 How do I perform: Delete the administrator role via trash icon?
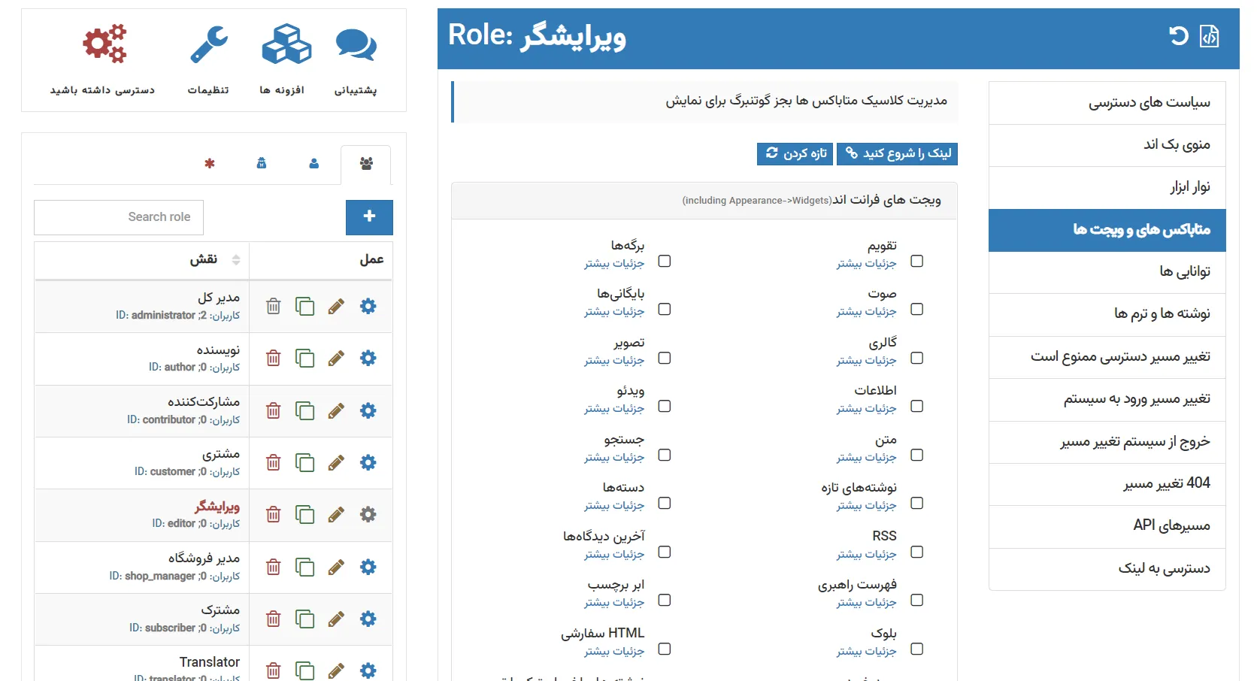(274, 306)
